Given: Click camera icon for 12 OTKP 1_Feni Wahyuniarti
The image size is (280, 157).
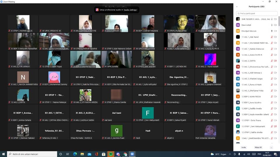Looking at the screenshot, I should click(x=275, y=126).
